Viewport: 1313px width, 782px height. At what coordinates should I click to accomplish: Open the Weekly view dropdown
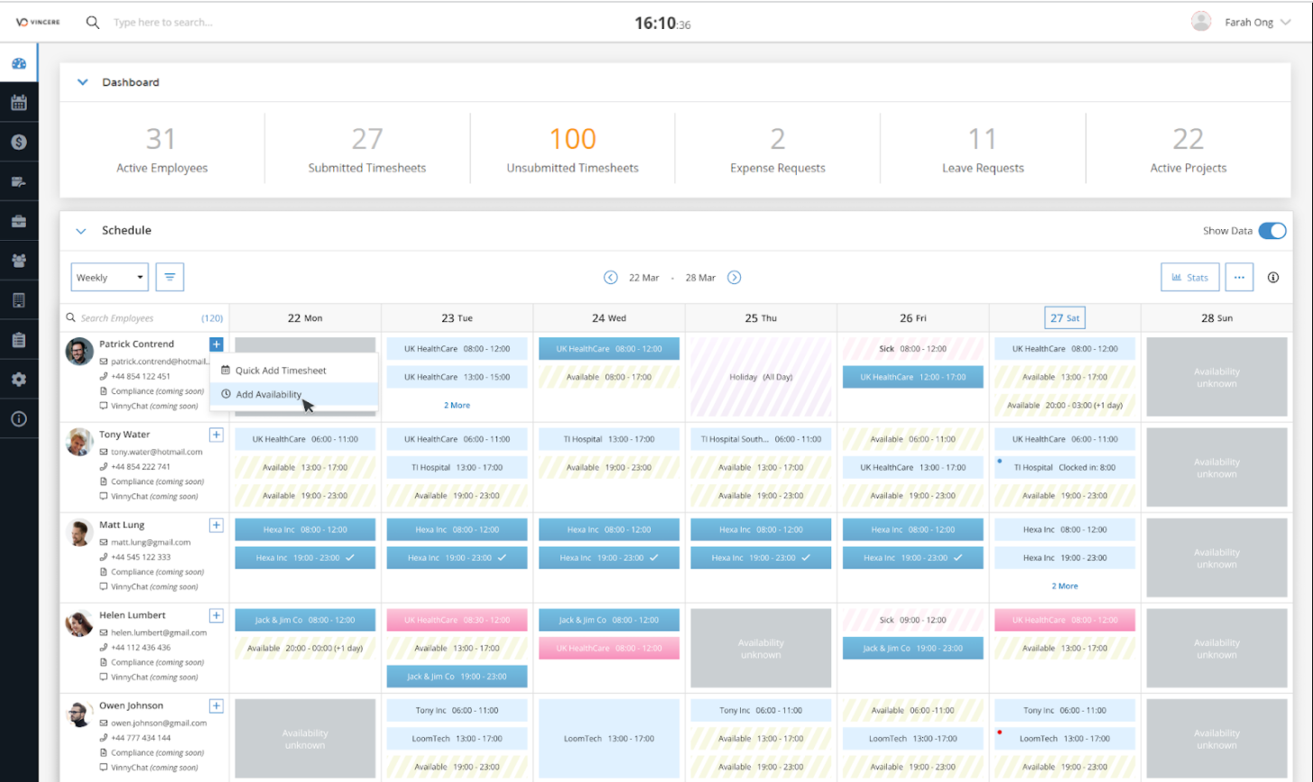pos(108,277)
